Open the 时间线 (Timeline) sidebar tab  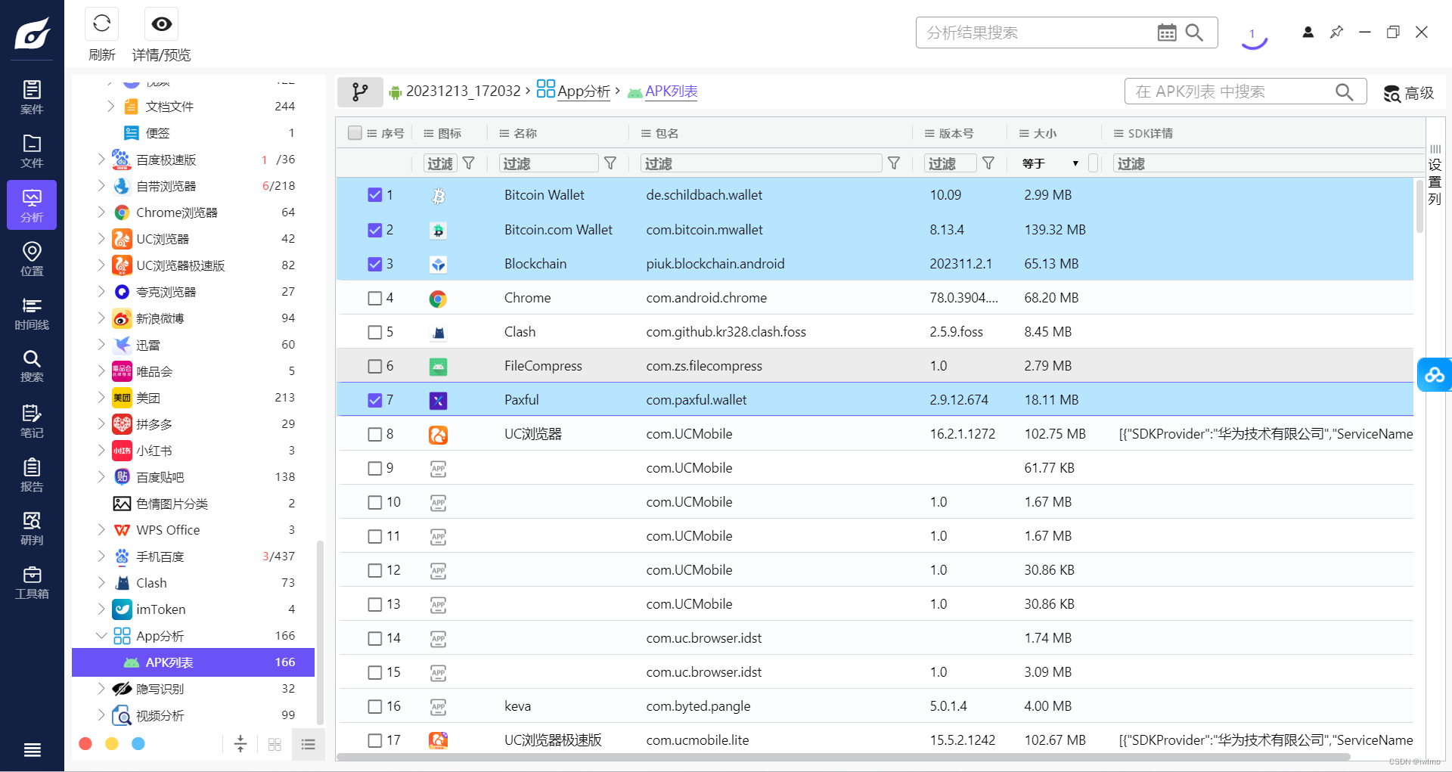(x=32, y=313)
